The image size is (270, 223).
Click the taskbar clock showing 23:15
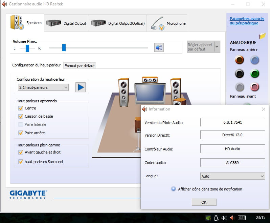[261, 218]
